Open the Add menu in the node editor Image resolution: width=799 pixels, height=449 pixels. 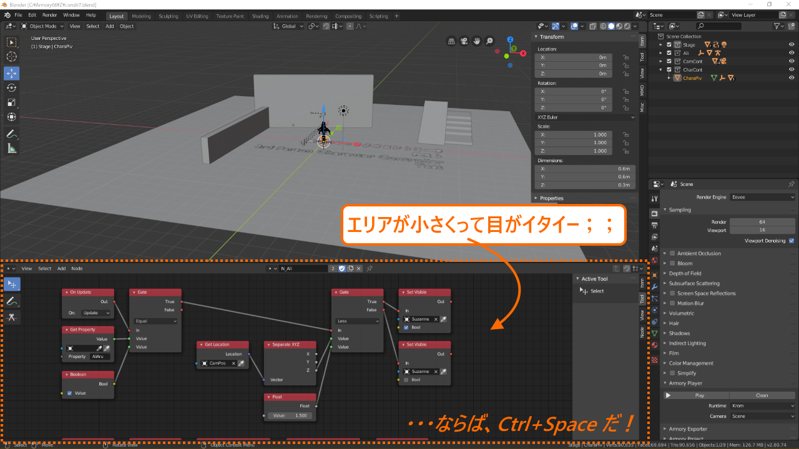[x=61, y=268]
